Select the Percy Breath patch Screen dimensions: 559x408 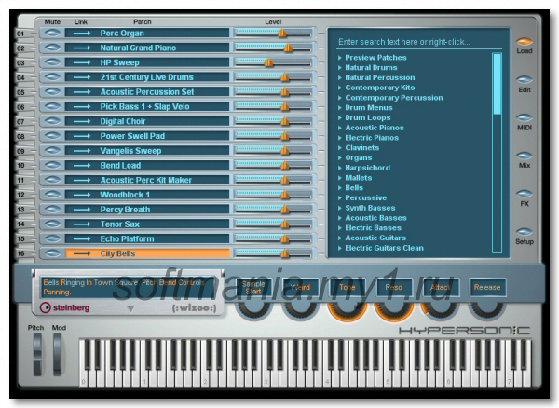125,210
